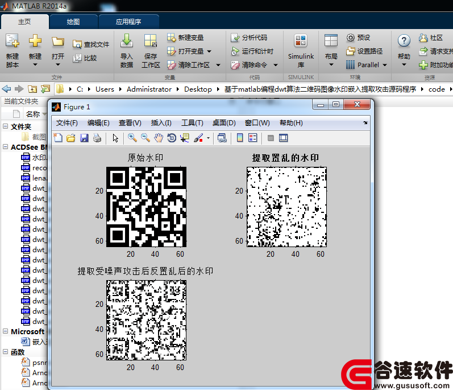Click the Open (打开) folder icon
The height and width of the screenshot is (390, 453).
tap(58, 42)
